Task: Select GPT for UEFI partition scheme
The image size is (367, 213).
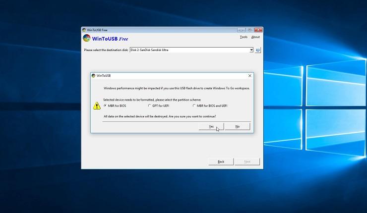Action: click(159, 106)
